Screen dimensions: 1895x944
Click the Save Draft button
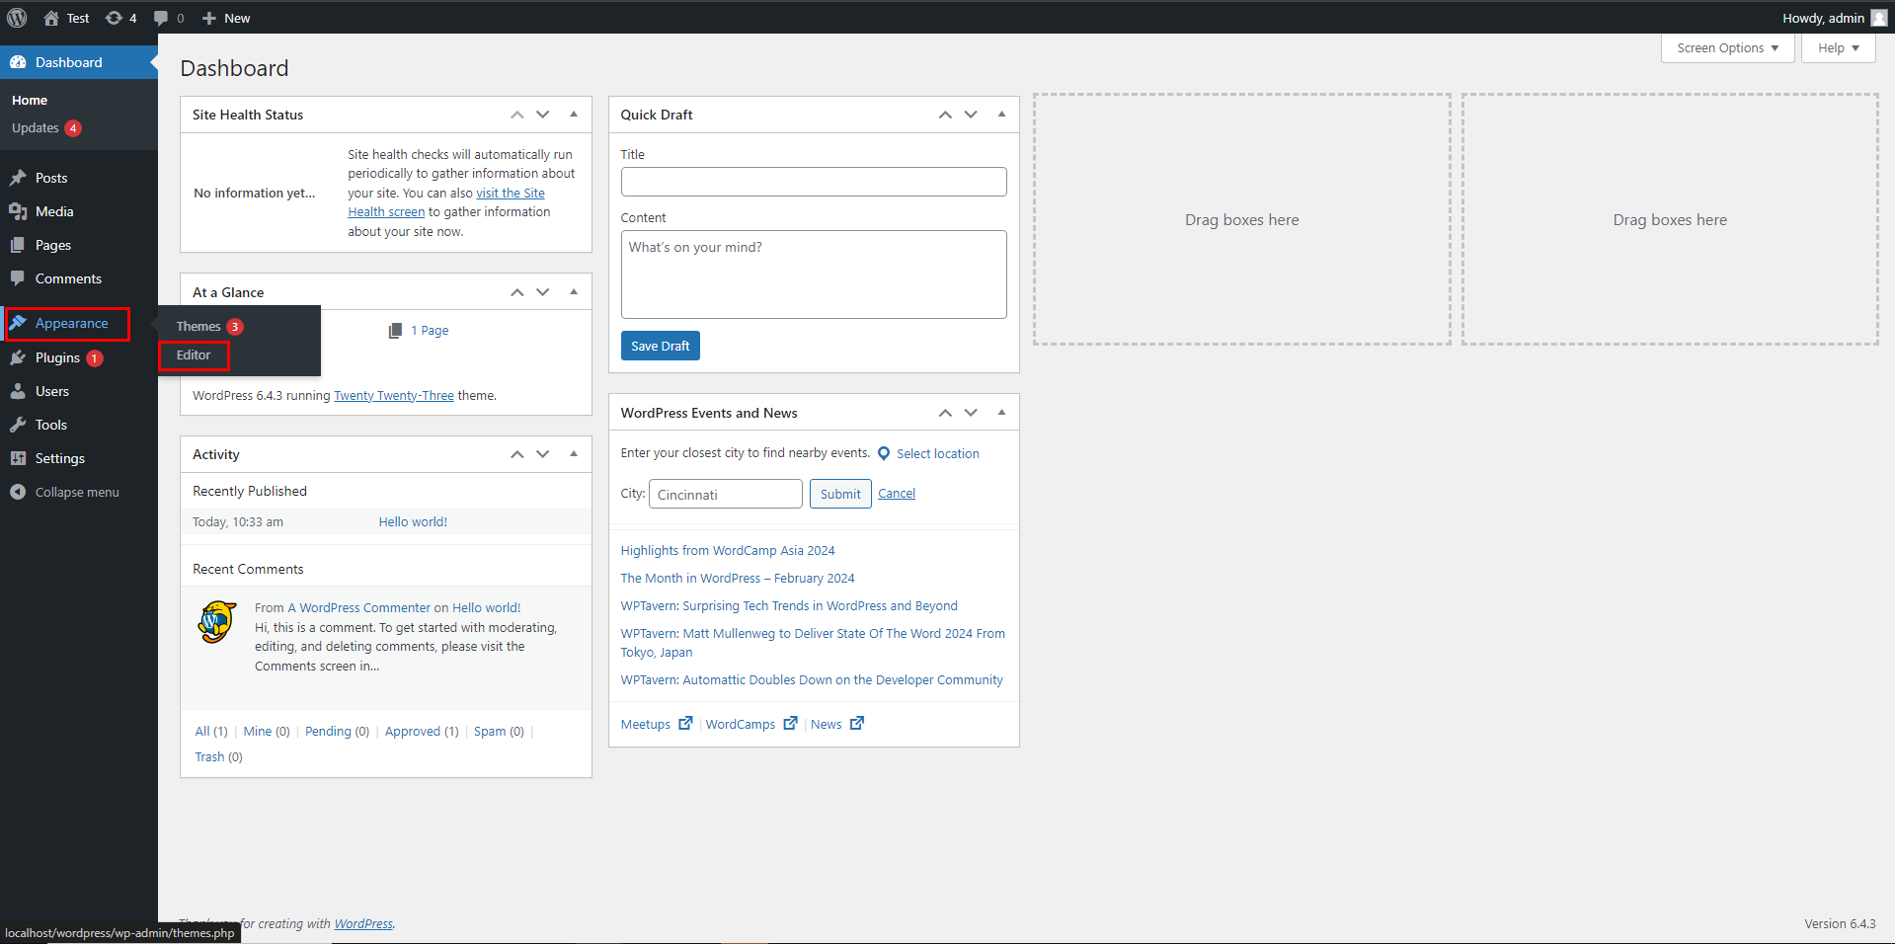pyautogui.click(x=661, y=346)
